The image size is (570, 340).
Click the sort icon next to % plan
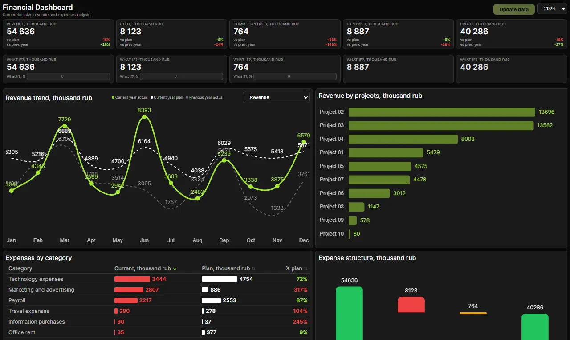click(x=305, y=268)
